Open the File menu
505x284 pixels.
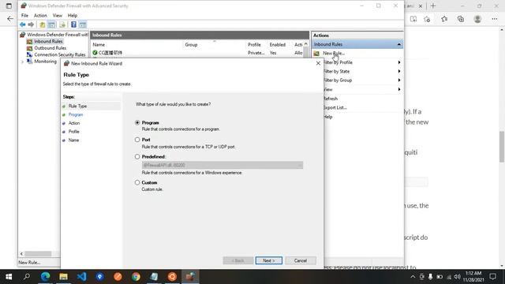point(24,16)
